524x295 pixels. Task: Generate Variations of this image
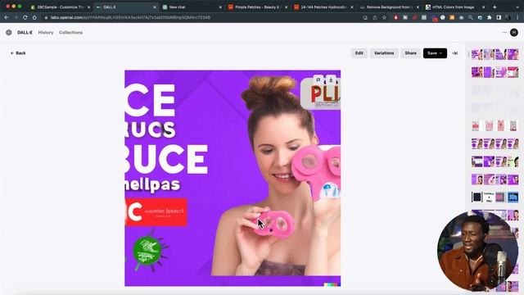pos(384,53)
